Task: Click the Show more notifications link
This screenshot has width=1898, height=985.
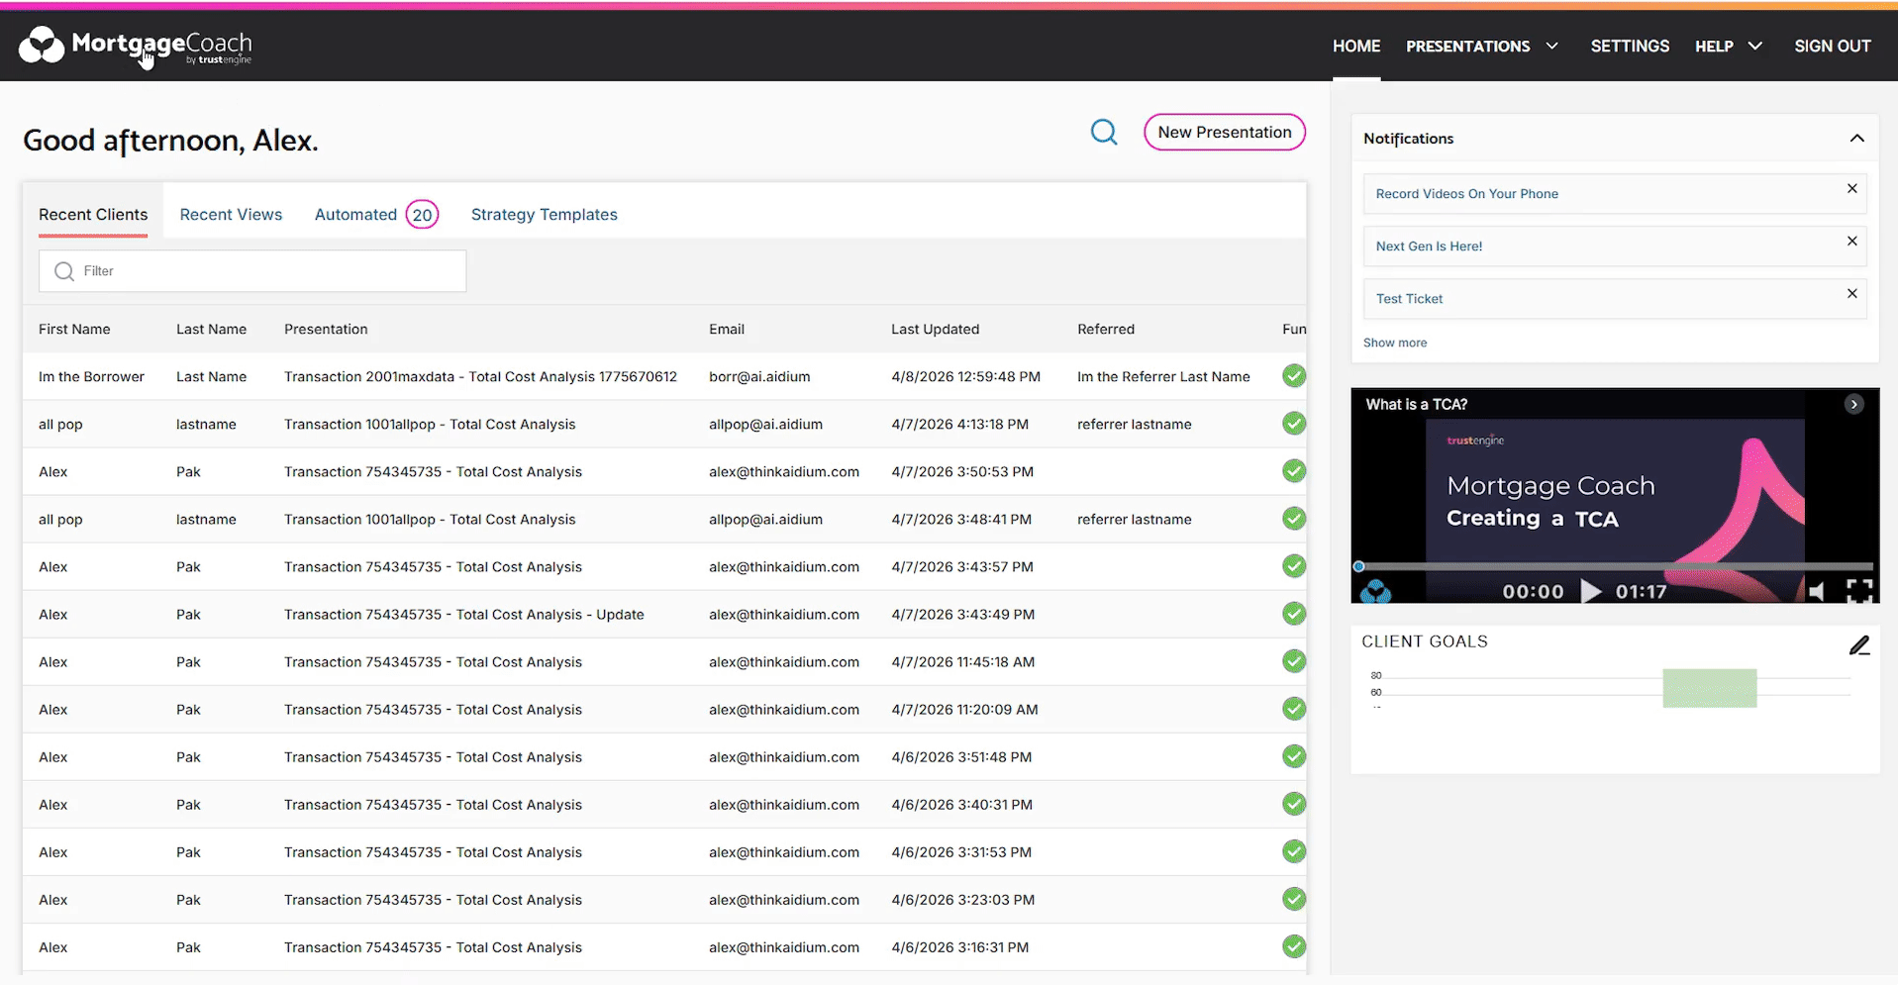Action: click(1394, 343)
